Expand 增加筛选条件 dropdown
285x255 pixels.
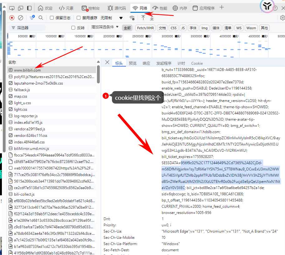coord(105,27)
